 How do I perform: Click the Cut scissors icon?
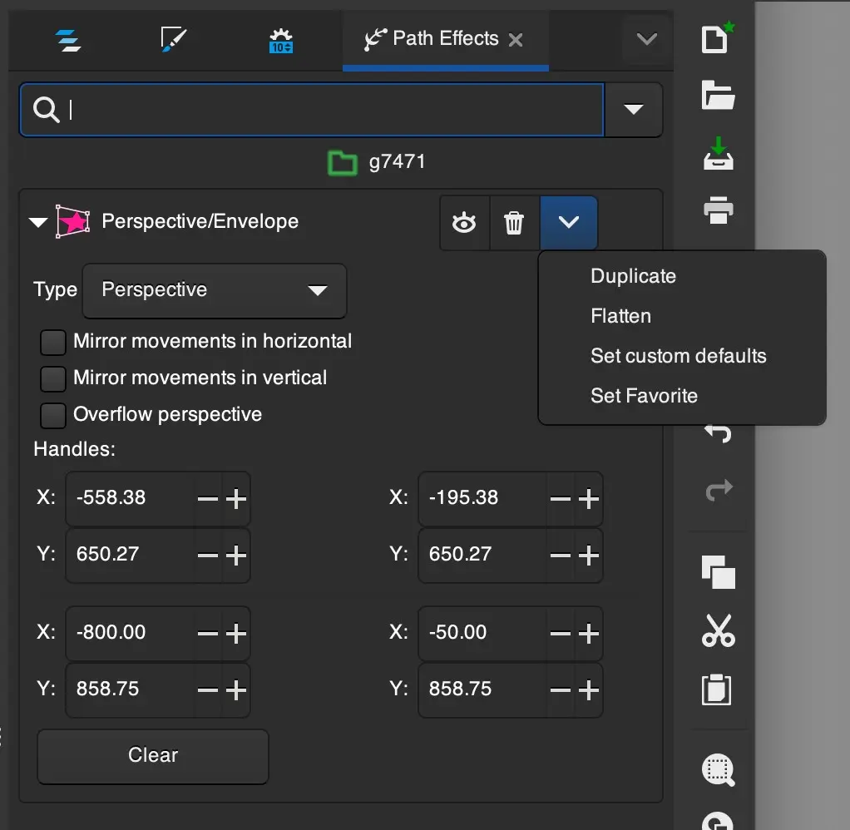(x=718, y=631)
